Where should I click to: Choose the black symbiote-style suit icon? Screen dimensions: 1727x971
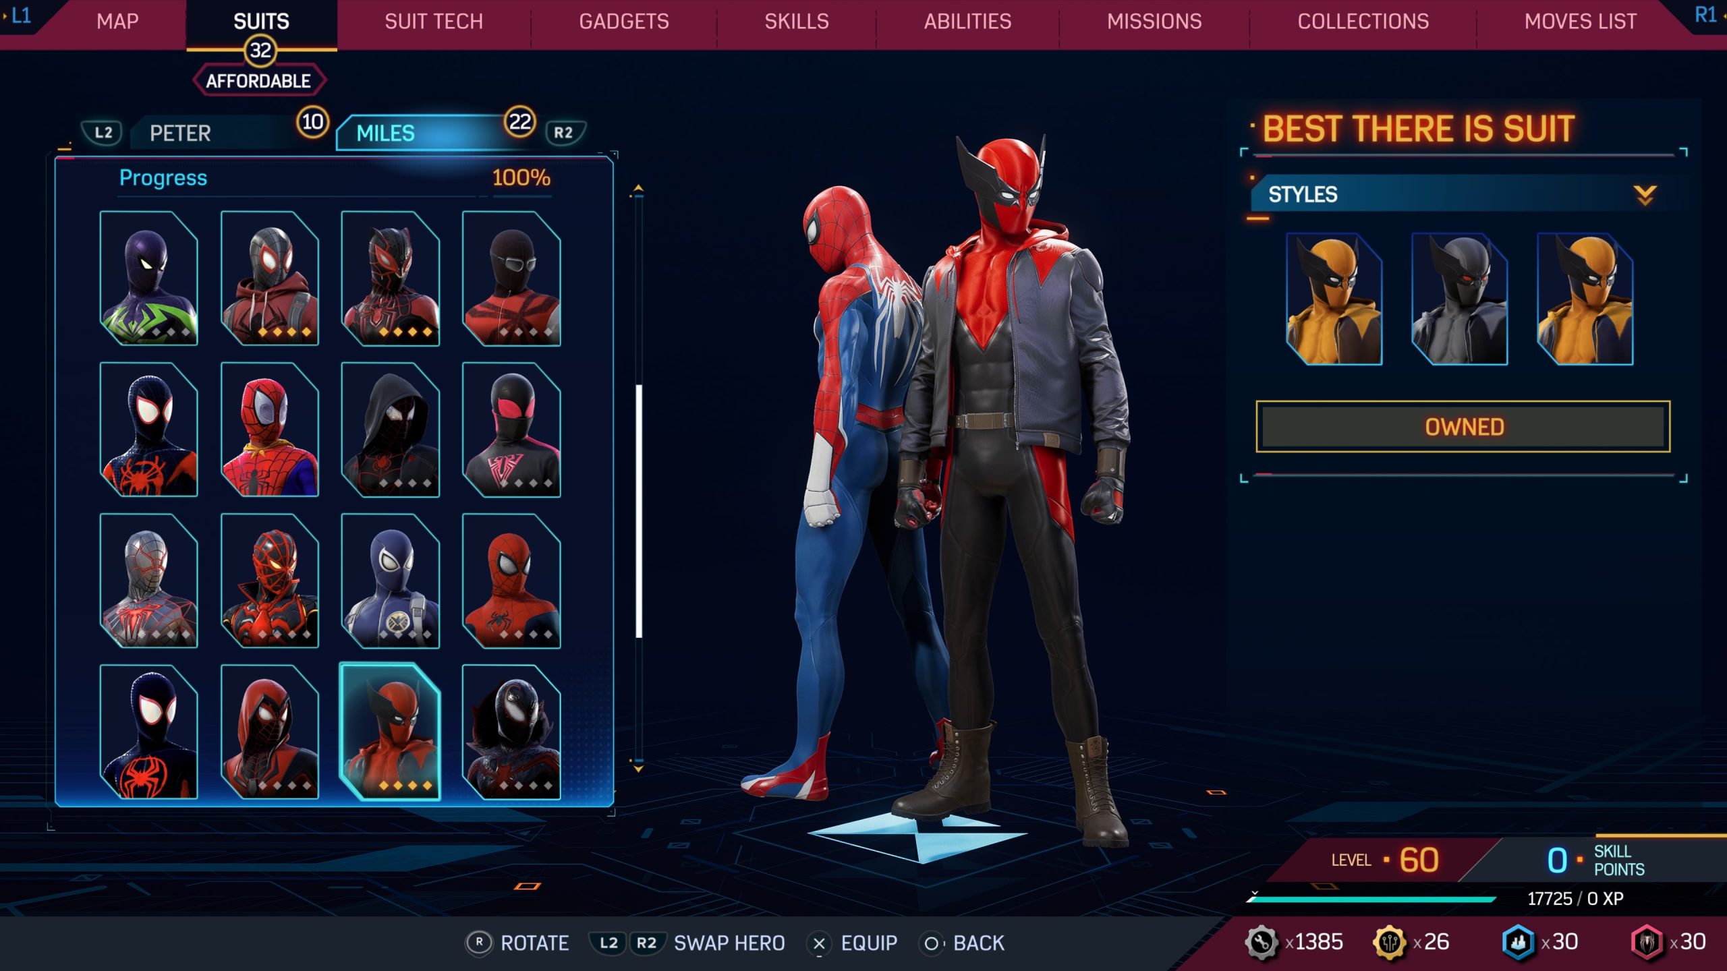point(511,732)
